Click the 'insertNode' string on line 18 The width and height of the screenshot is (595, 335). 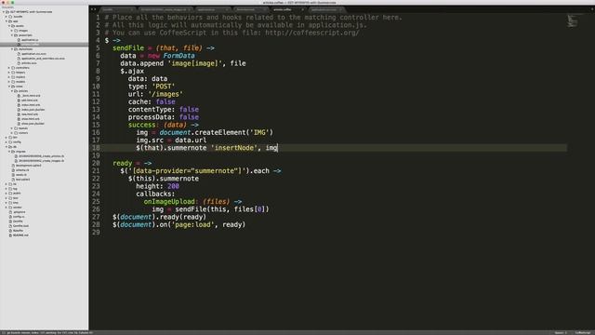tap(233, 148)
